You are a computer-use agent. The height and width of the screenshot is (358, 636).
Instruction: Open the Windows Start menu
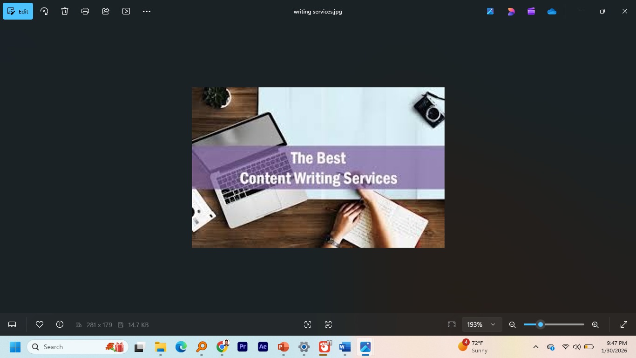[x=14, y=347]
